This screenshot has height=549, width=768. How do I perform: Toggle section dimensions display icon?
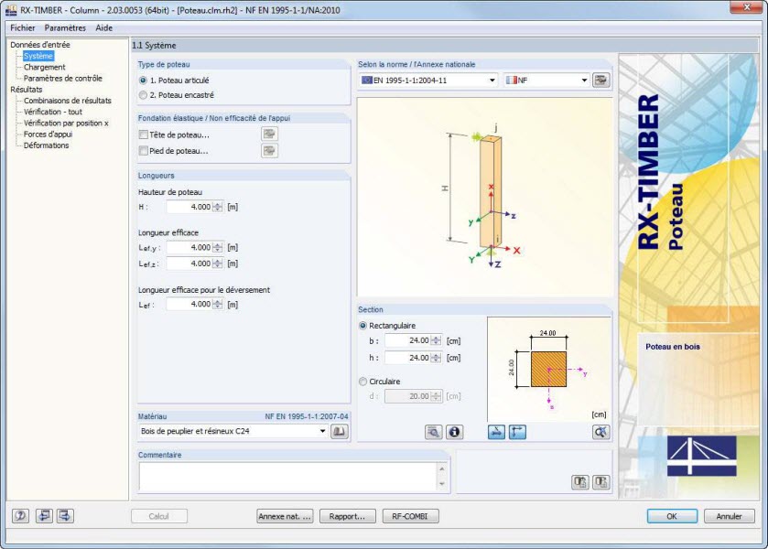[x=496, y=432]
